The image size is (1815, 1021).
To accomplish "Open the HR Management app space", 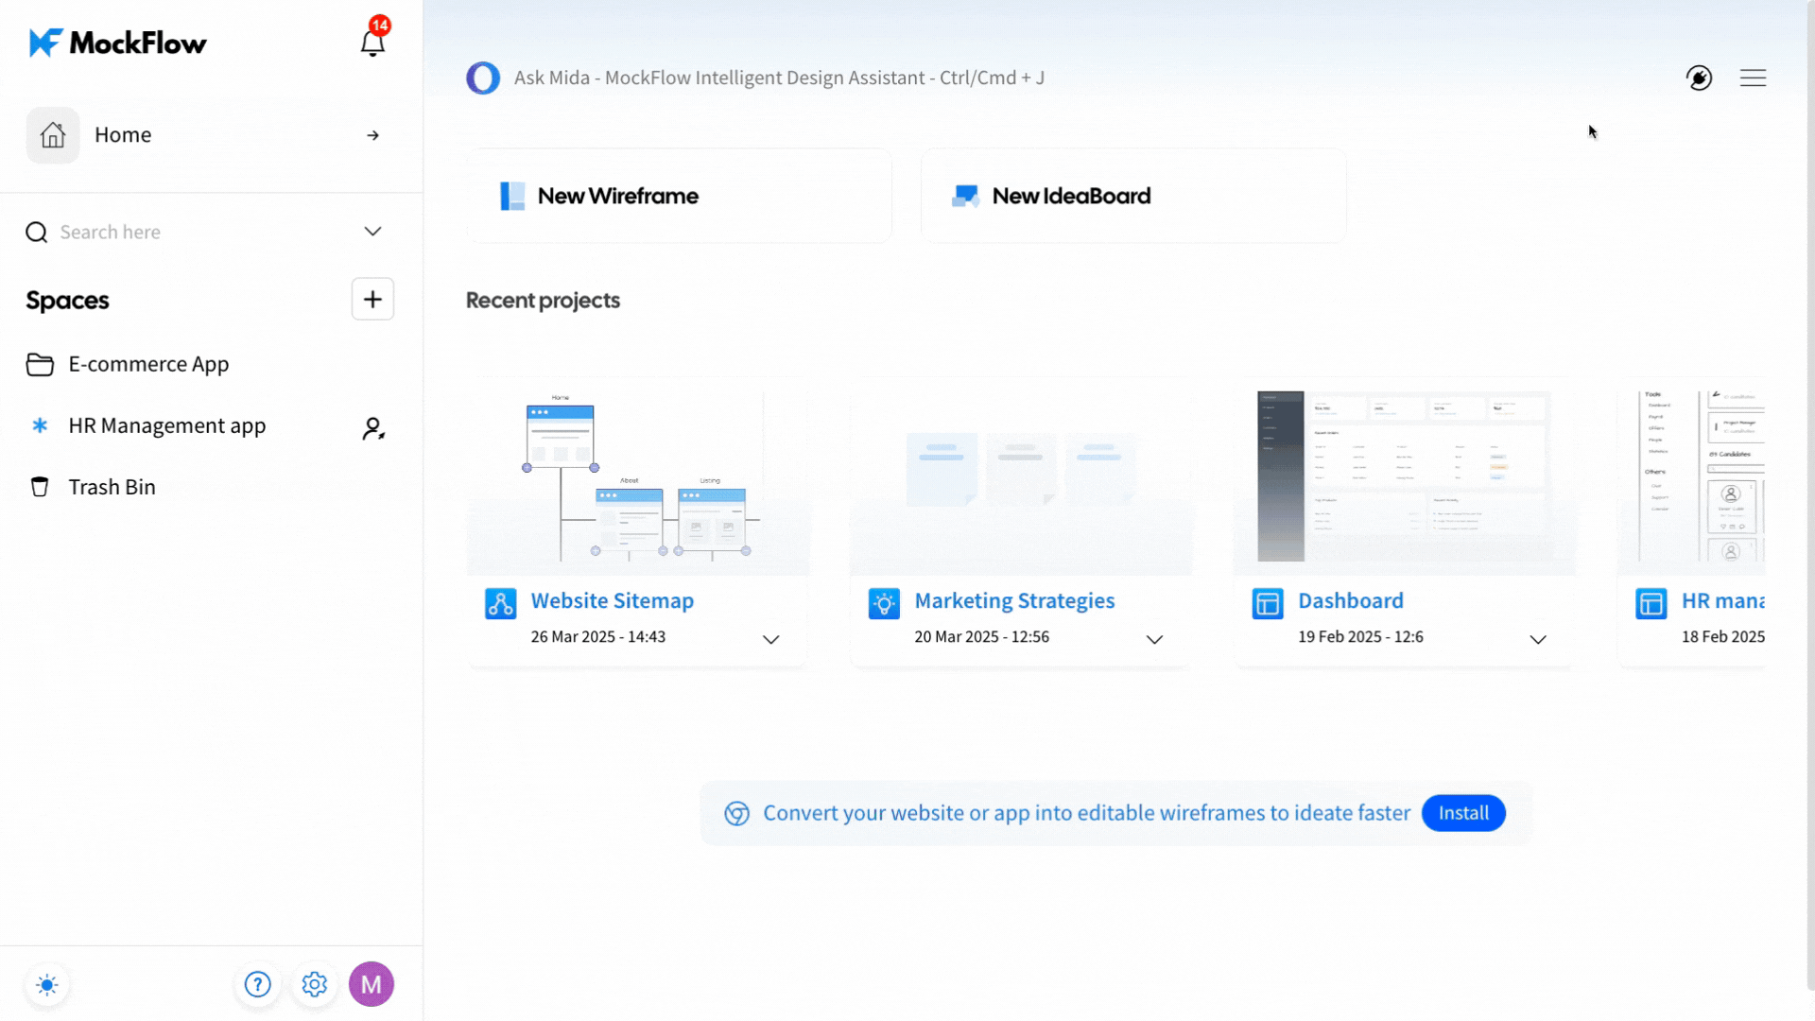I will click(167, 425).
